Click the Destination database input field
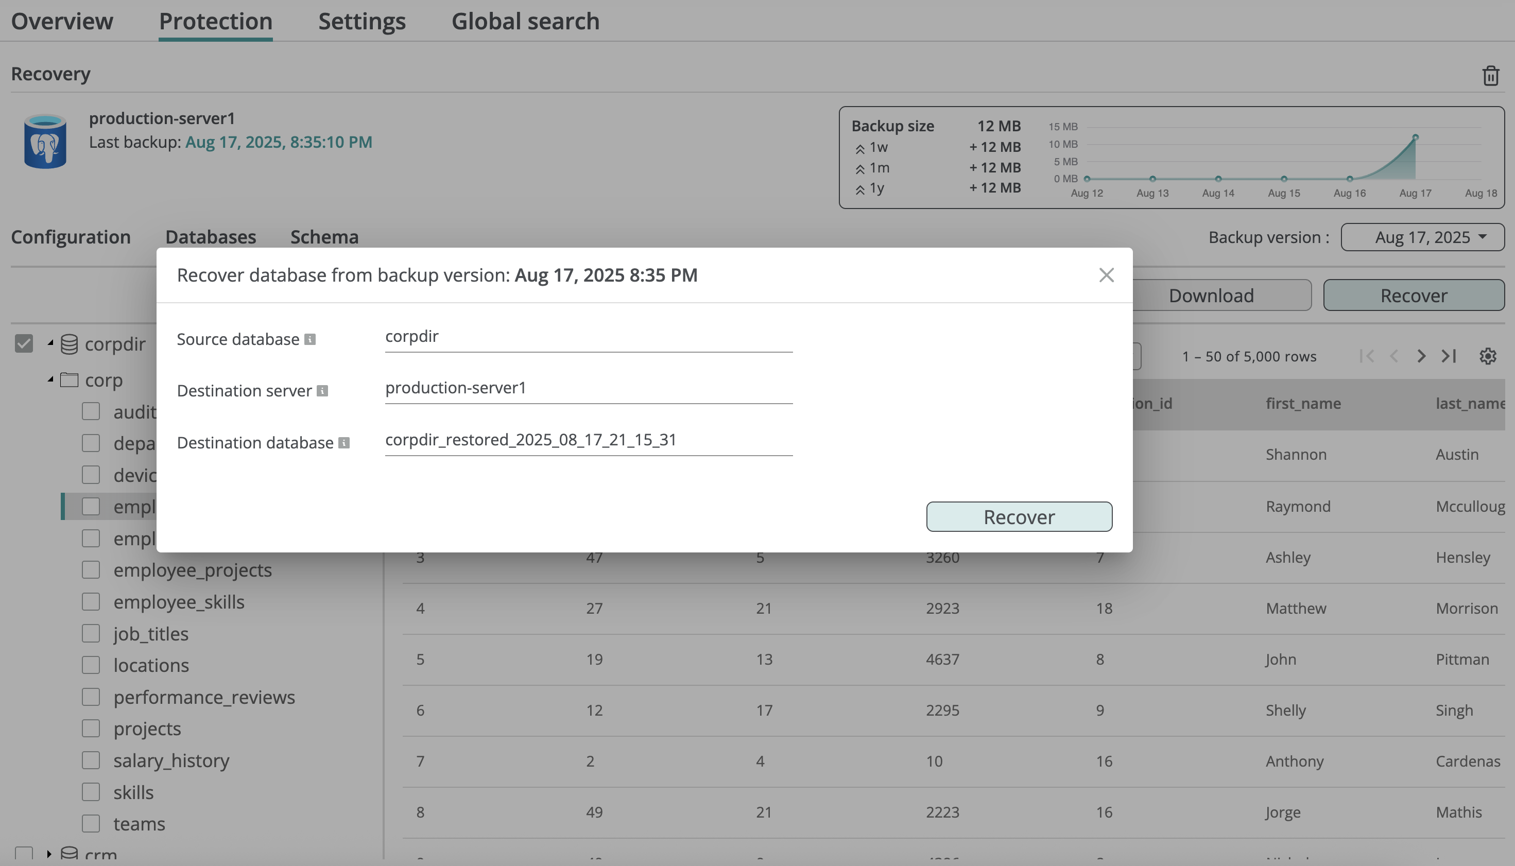This screenshot has height=866, width=1515. [588, 440]
